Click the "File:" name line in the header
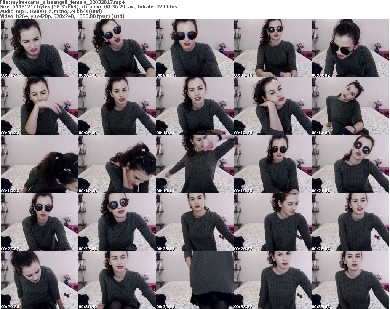 (62, 2)
